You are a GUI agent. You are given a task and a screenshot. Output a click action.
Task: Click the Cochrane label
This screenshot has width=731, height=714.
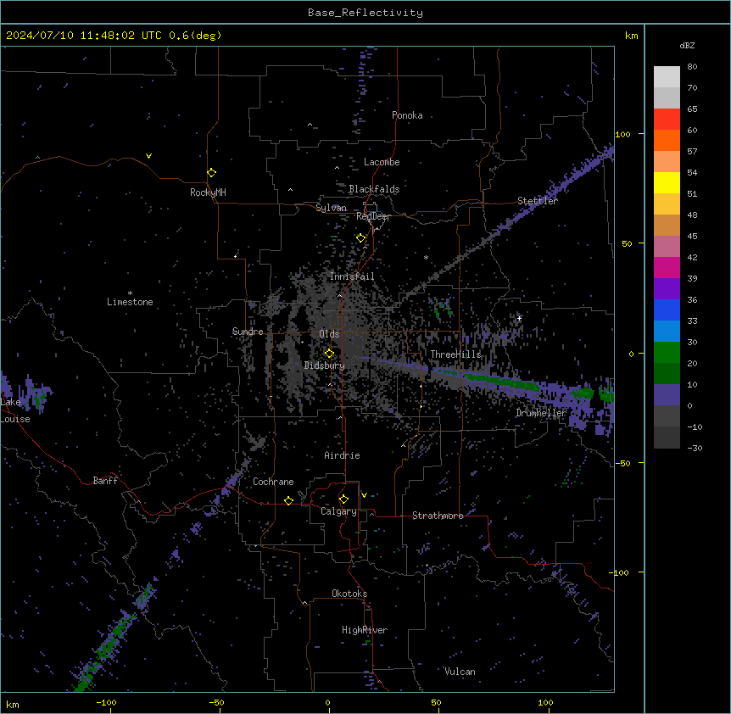tap(273, 482)
